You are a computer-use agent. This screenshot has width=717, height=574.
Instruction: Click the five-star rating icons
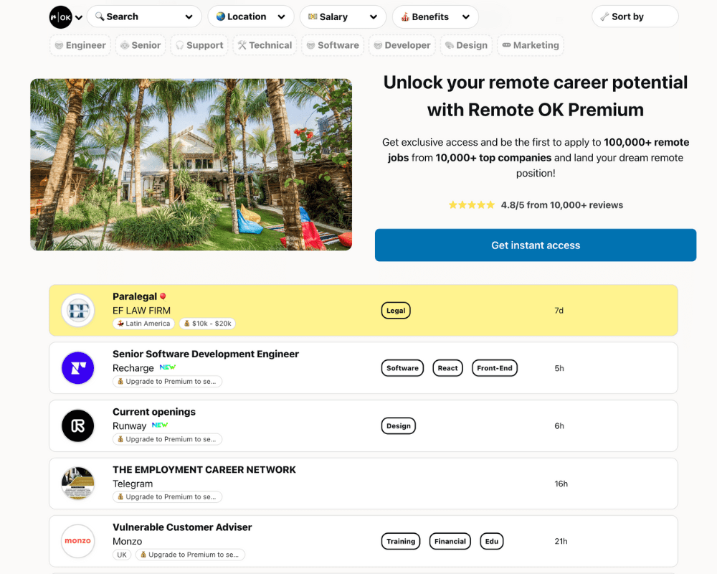[471, 204]
